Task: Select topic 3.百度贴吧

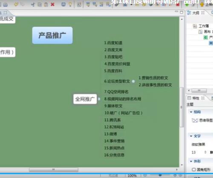Action: click(113, 57)
